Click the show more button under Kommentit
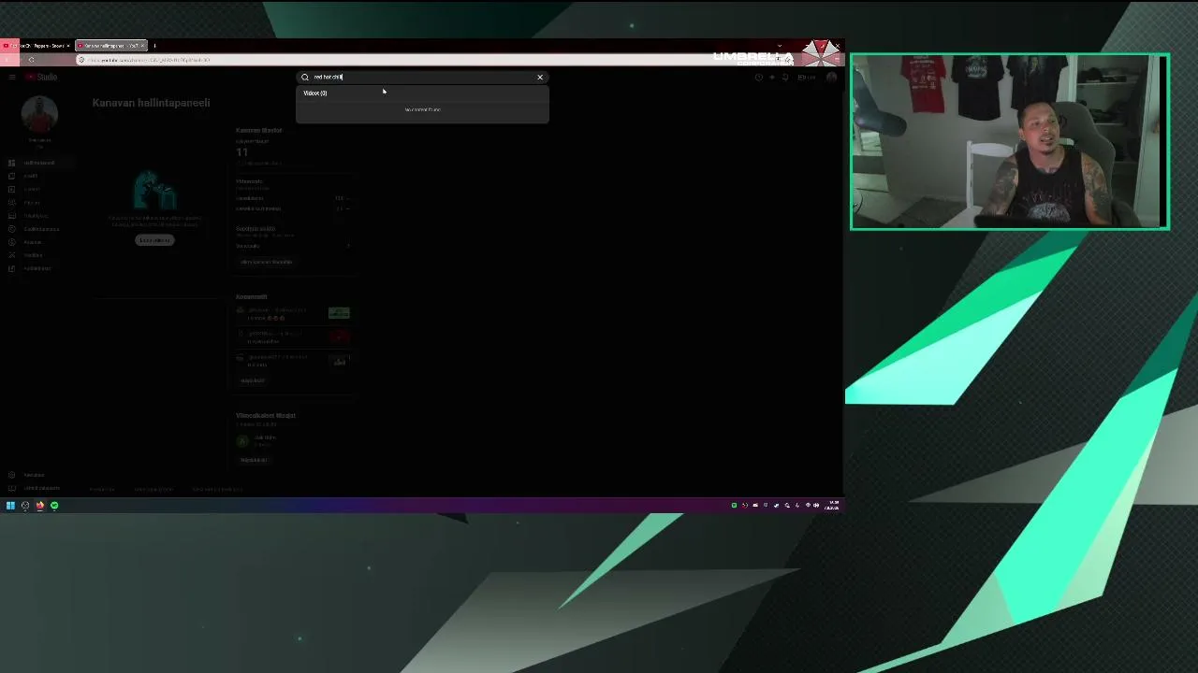This screenshot has height=673, width=1198. (253, 380)
